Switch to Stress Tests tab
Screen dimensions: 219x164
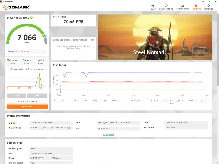click(183, 7)
